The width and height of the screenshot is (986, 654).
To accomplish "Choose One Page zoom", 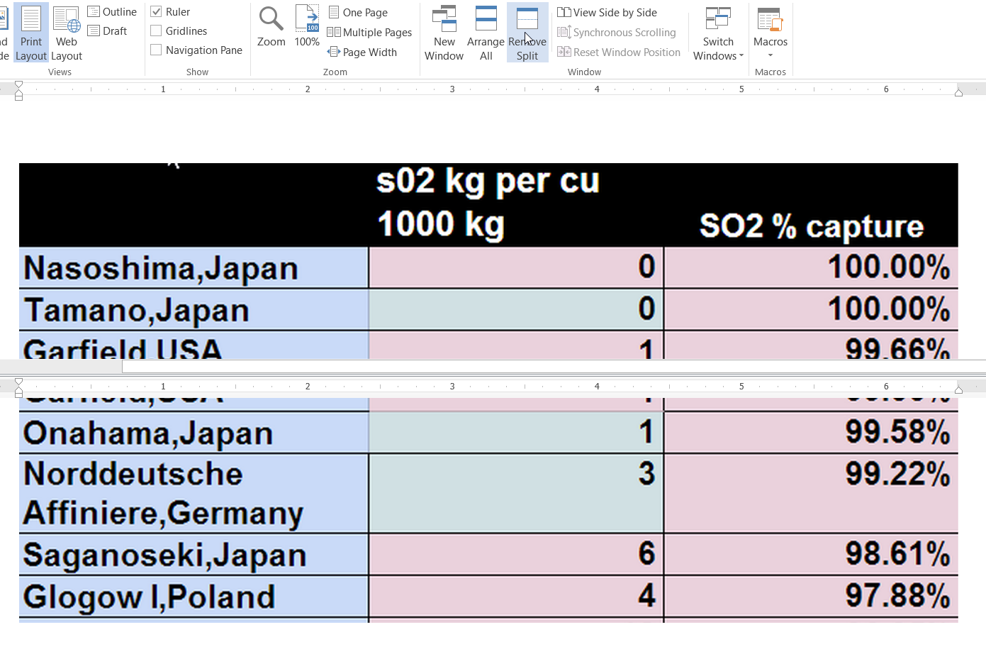I will tap(358, 13).
